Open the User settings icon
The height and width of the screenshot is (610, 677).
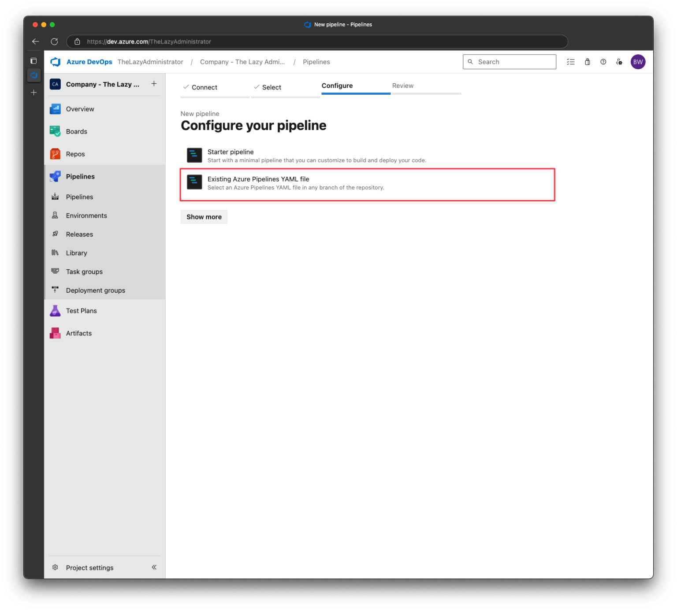pos(619,62)
